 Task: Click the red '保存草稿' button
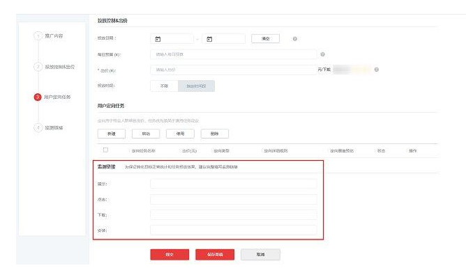pos(215,254)
